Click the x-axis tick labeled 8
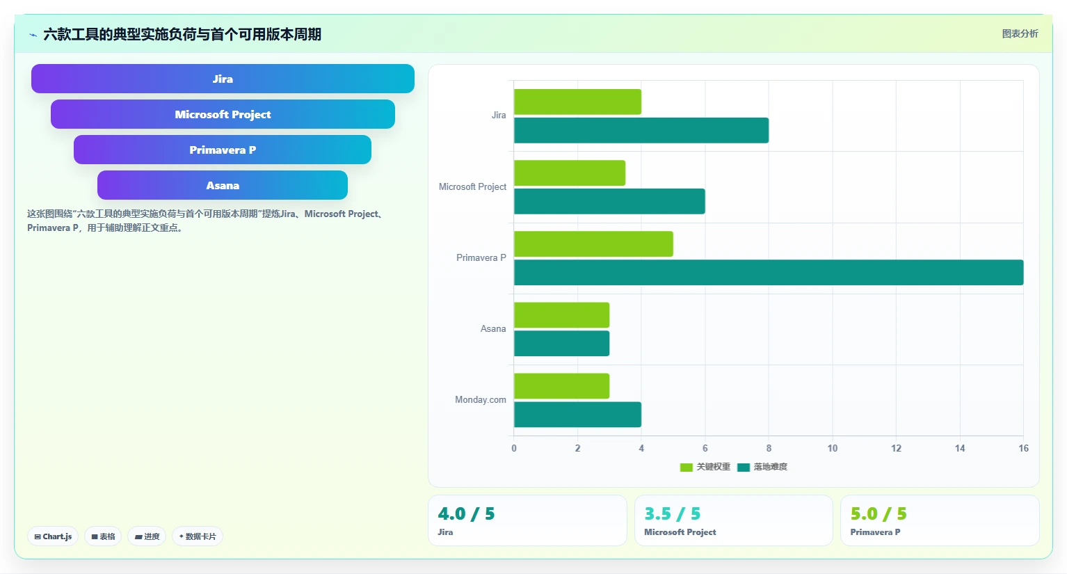The width and height of the screenshot is (1067, 574). coord(769,448)
